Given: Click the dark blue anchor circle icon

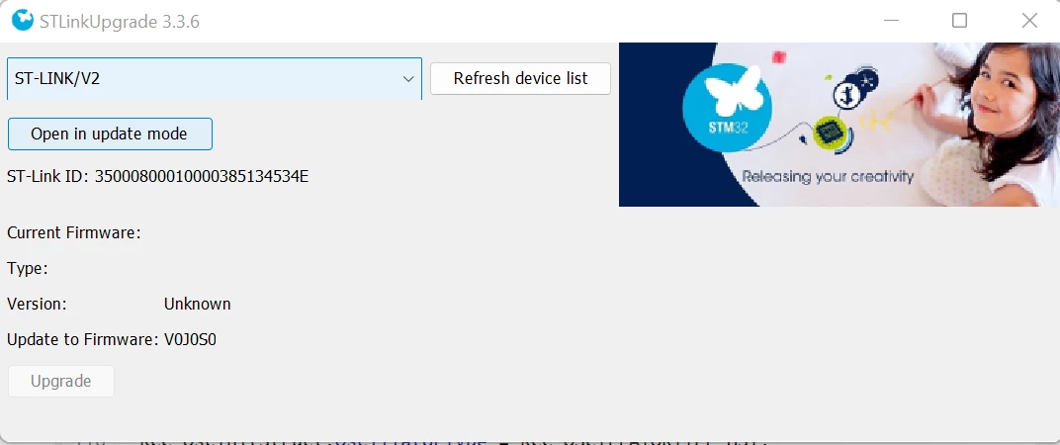Looking at the screenshot, I should point(845,95).
